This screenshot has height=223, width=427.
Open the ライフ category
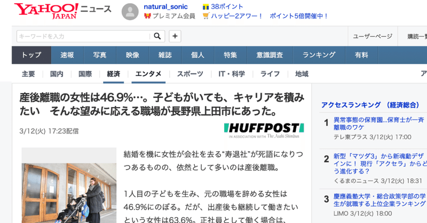click(270, 74)
